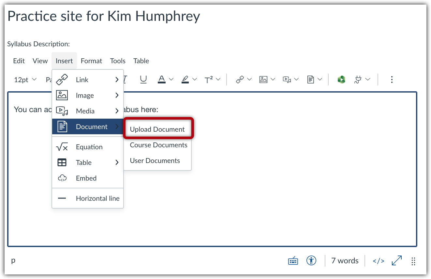431x279 pixels.
Task: Expand the Image submenu arrow
Action: (x=117, y=95)
